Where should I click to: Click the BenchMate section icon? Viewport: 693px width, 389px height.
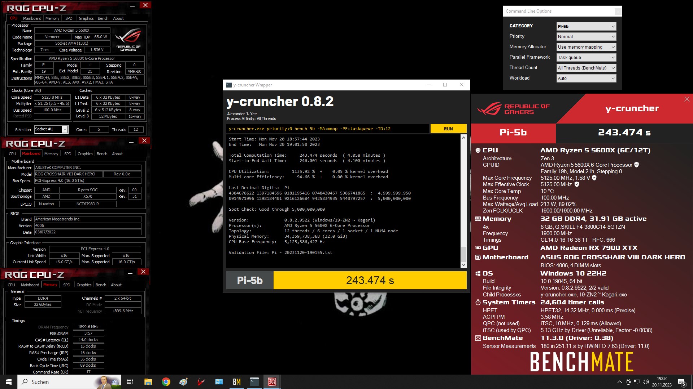point(478,338)
